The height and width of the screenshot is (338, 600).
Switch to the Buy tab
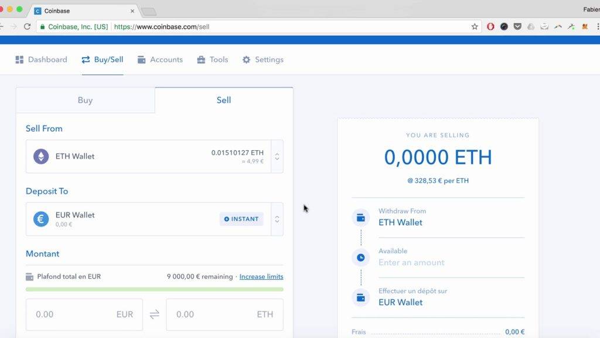86,100
